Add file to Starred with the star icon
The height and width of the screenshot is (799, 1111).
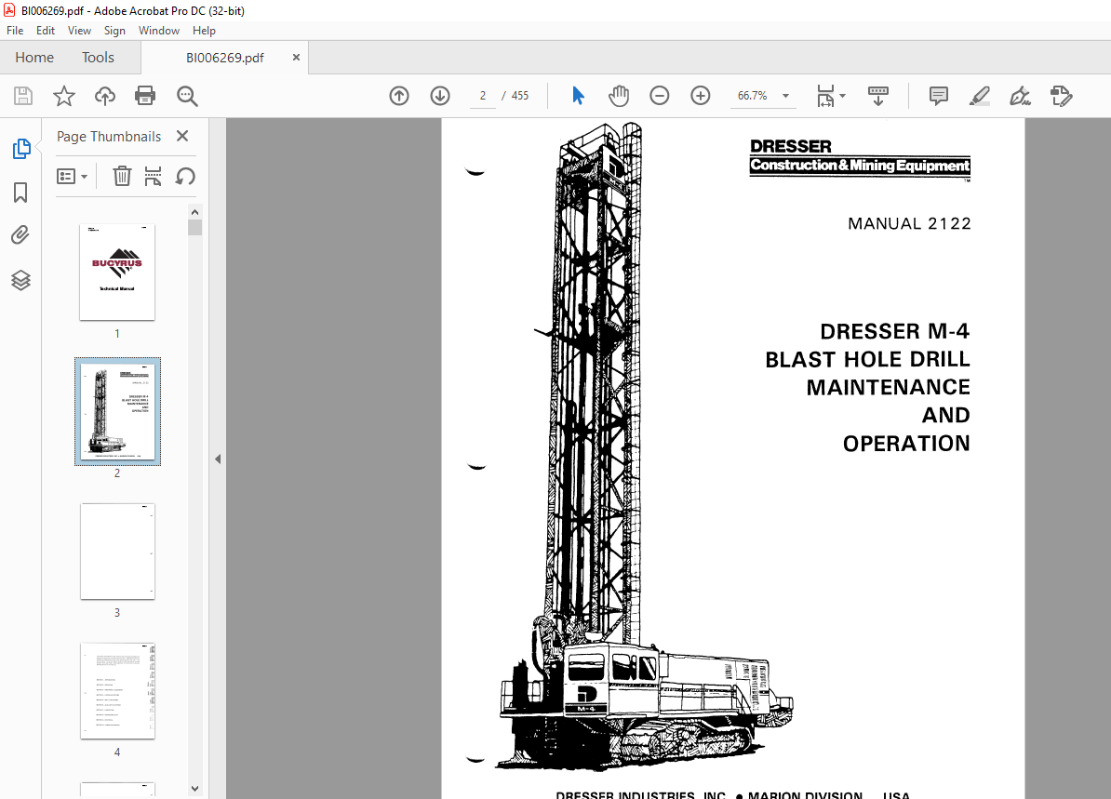coord(64,96)
